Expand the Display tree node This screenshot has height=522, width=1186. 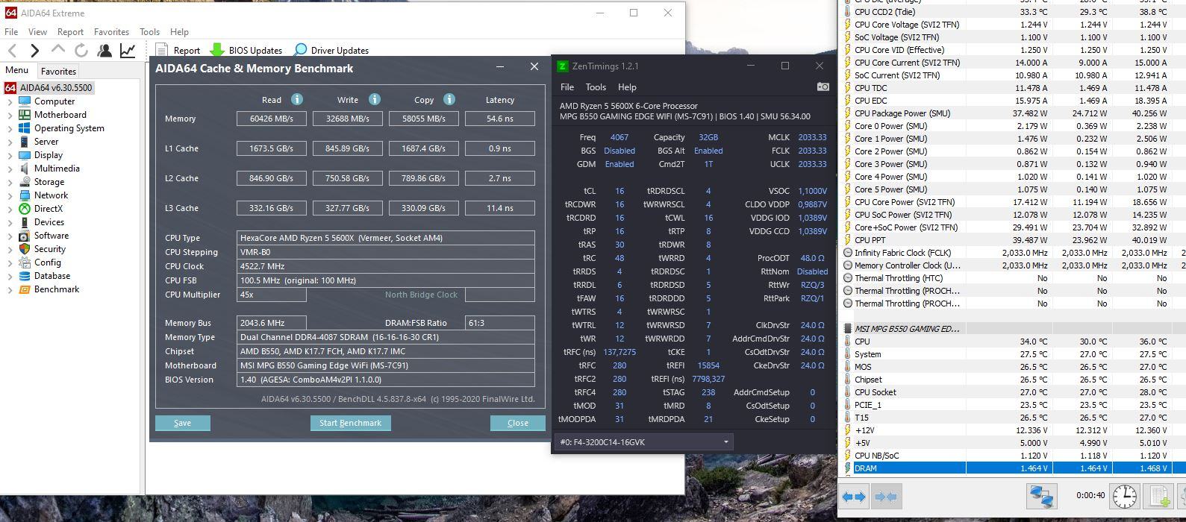(10, 155)
